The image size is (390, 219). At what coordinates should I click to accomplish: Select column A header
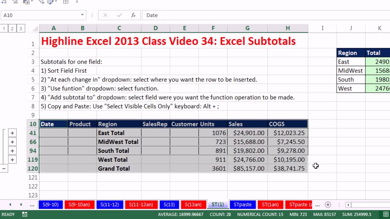pos(54,28)
